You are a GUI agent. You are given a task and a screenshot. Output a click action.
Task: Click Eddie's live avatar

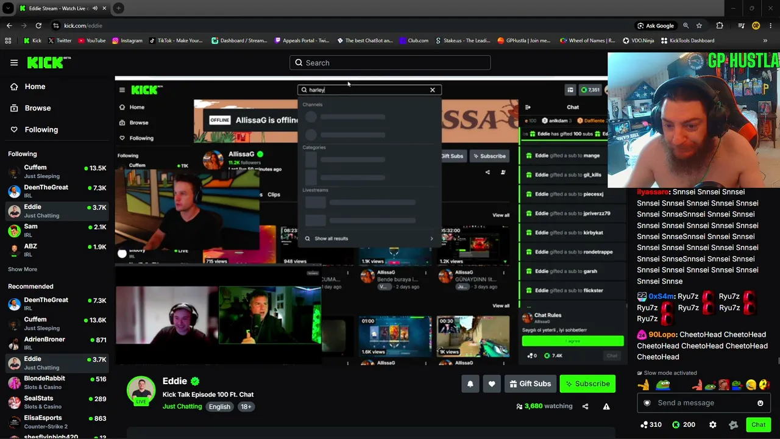point(141,390)
